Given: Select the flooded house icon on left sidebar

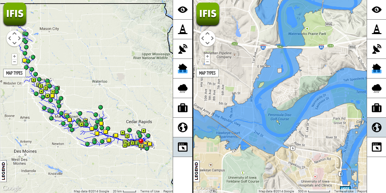Looking at the screenshot, I should pos(182,69).
